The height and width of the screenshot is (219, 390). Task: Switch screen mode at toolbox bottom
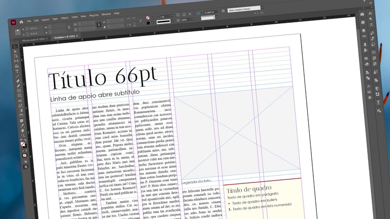pos(26,167)
